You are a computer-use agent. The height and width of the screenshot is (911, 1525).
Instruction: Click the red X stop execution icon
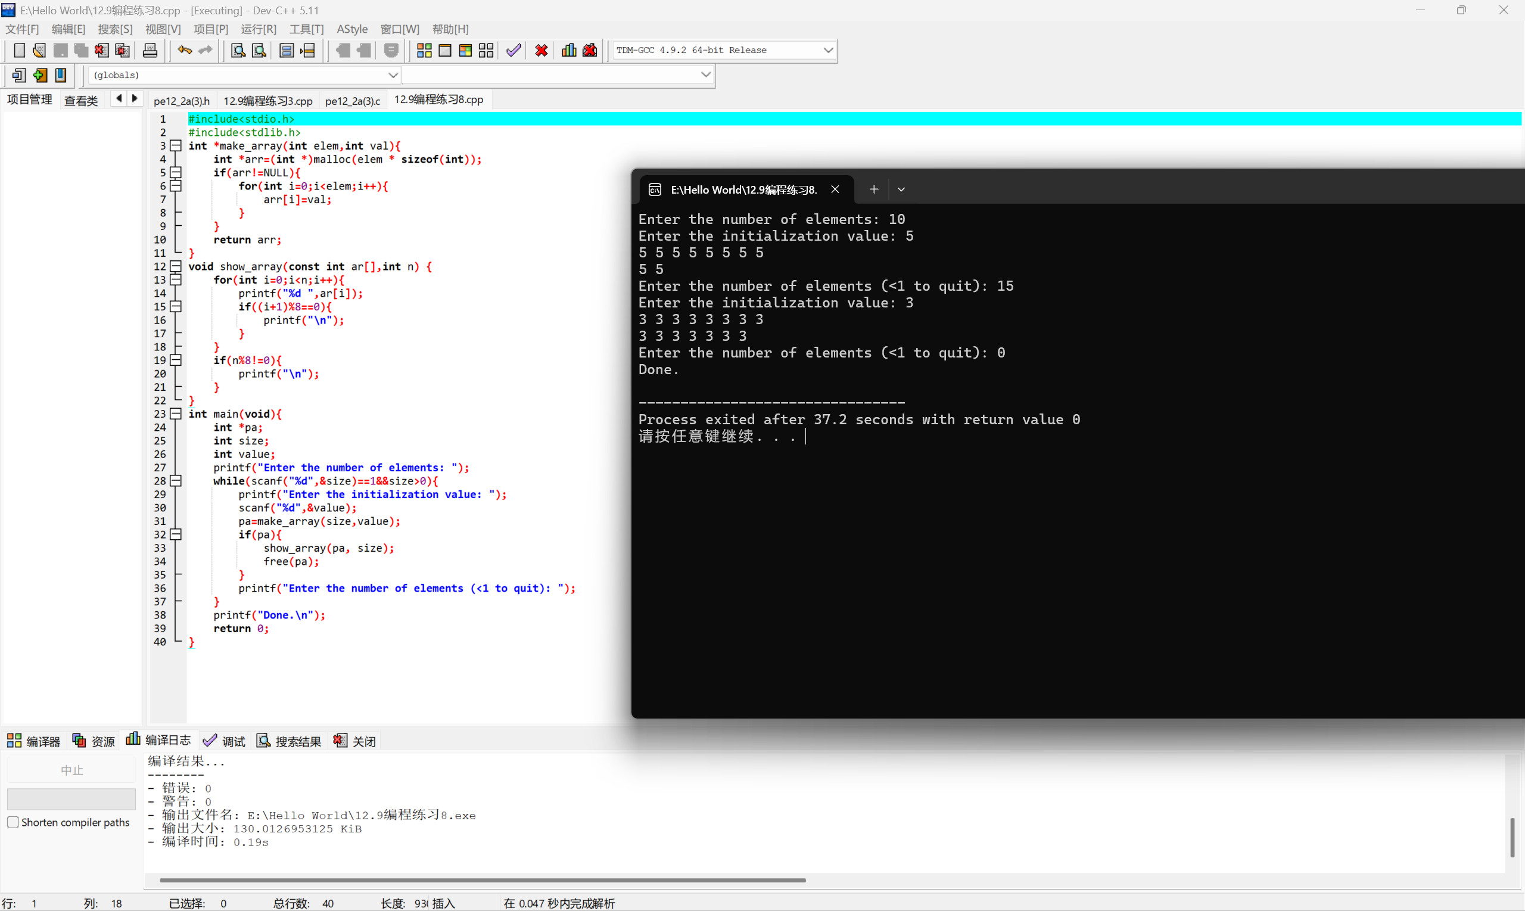point(541,50)
